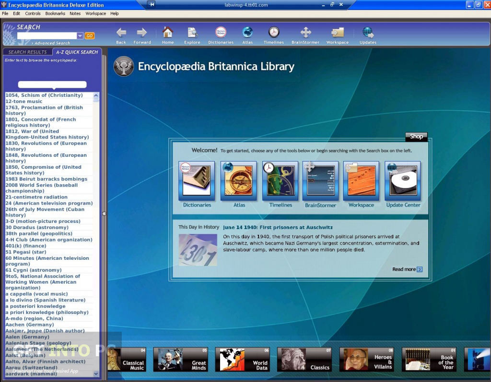
Task: Open World Data collection thumbnail
Action: (243, 359)
